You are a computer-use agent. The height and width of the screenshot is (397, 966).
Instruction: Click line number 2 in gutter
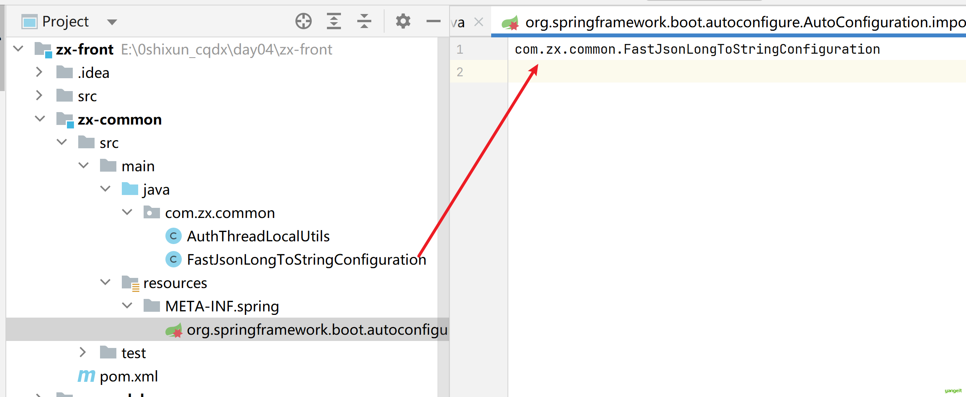460,72
